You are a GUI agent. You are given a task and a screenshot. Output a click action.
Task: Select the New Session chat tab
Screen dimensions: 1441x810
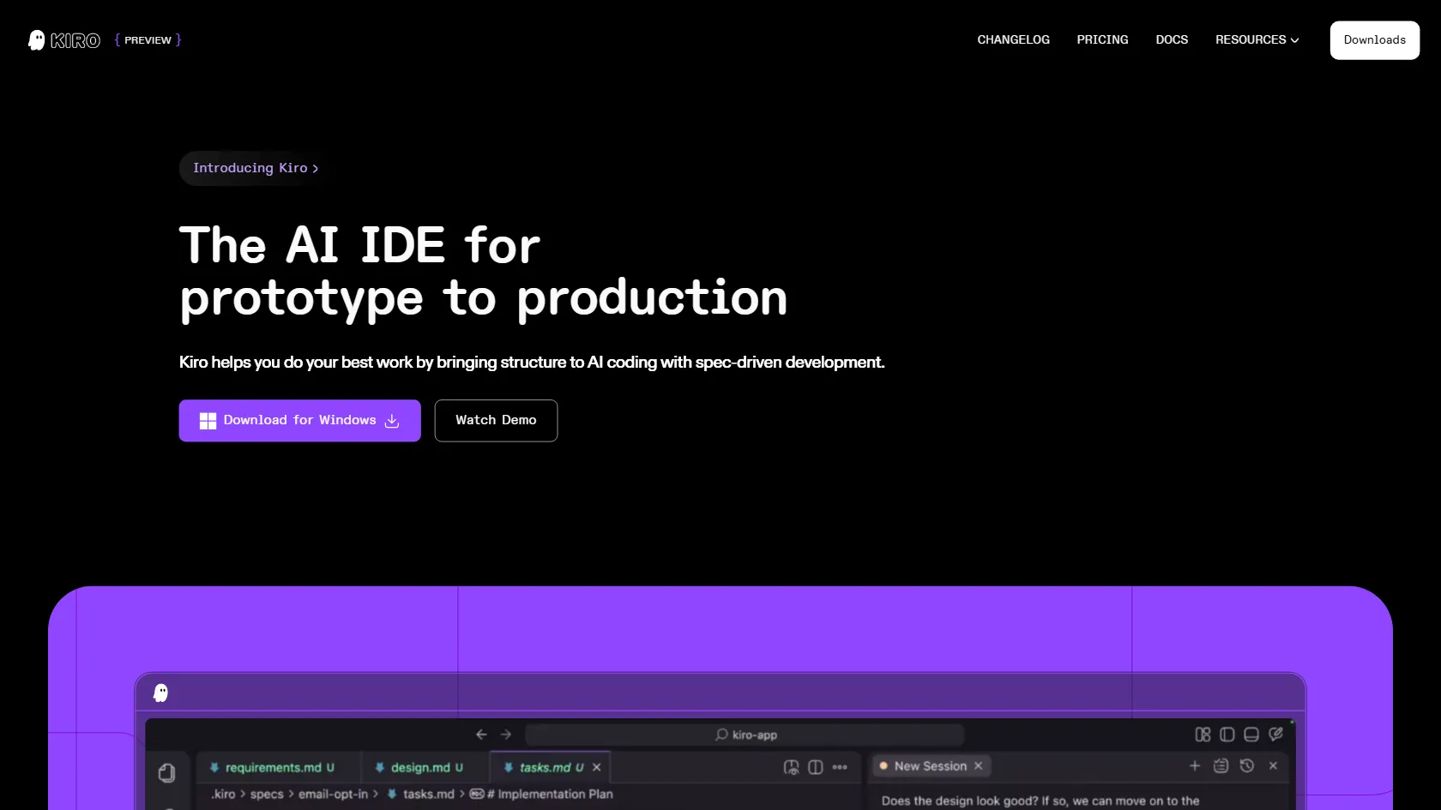[931, 766]
